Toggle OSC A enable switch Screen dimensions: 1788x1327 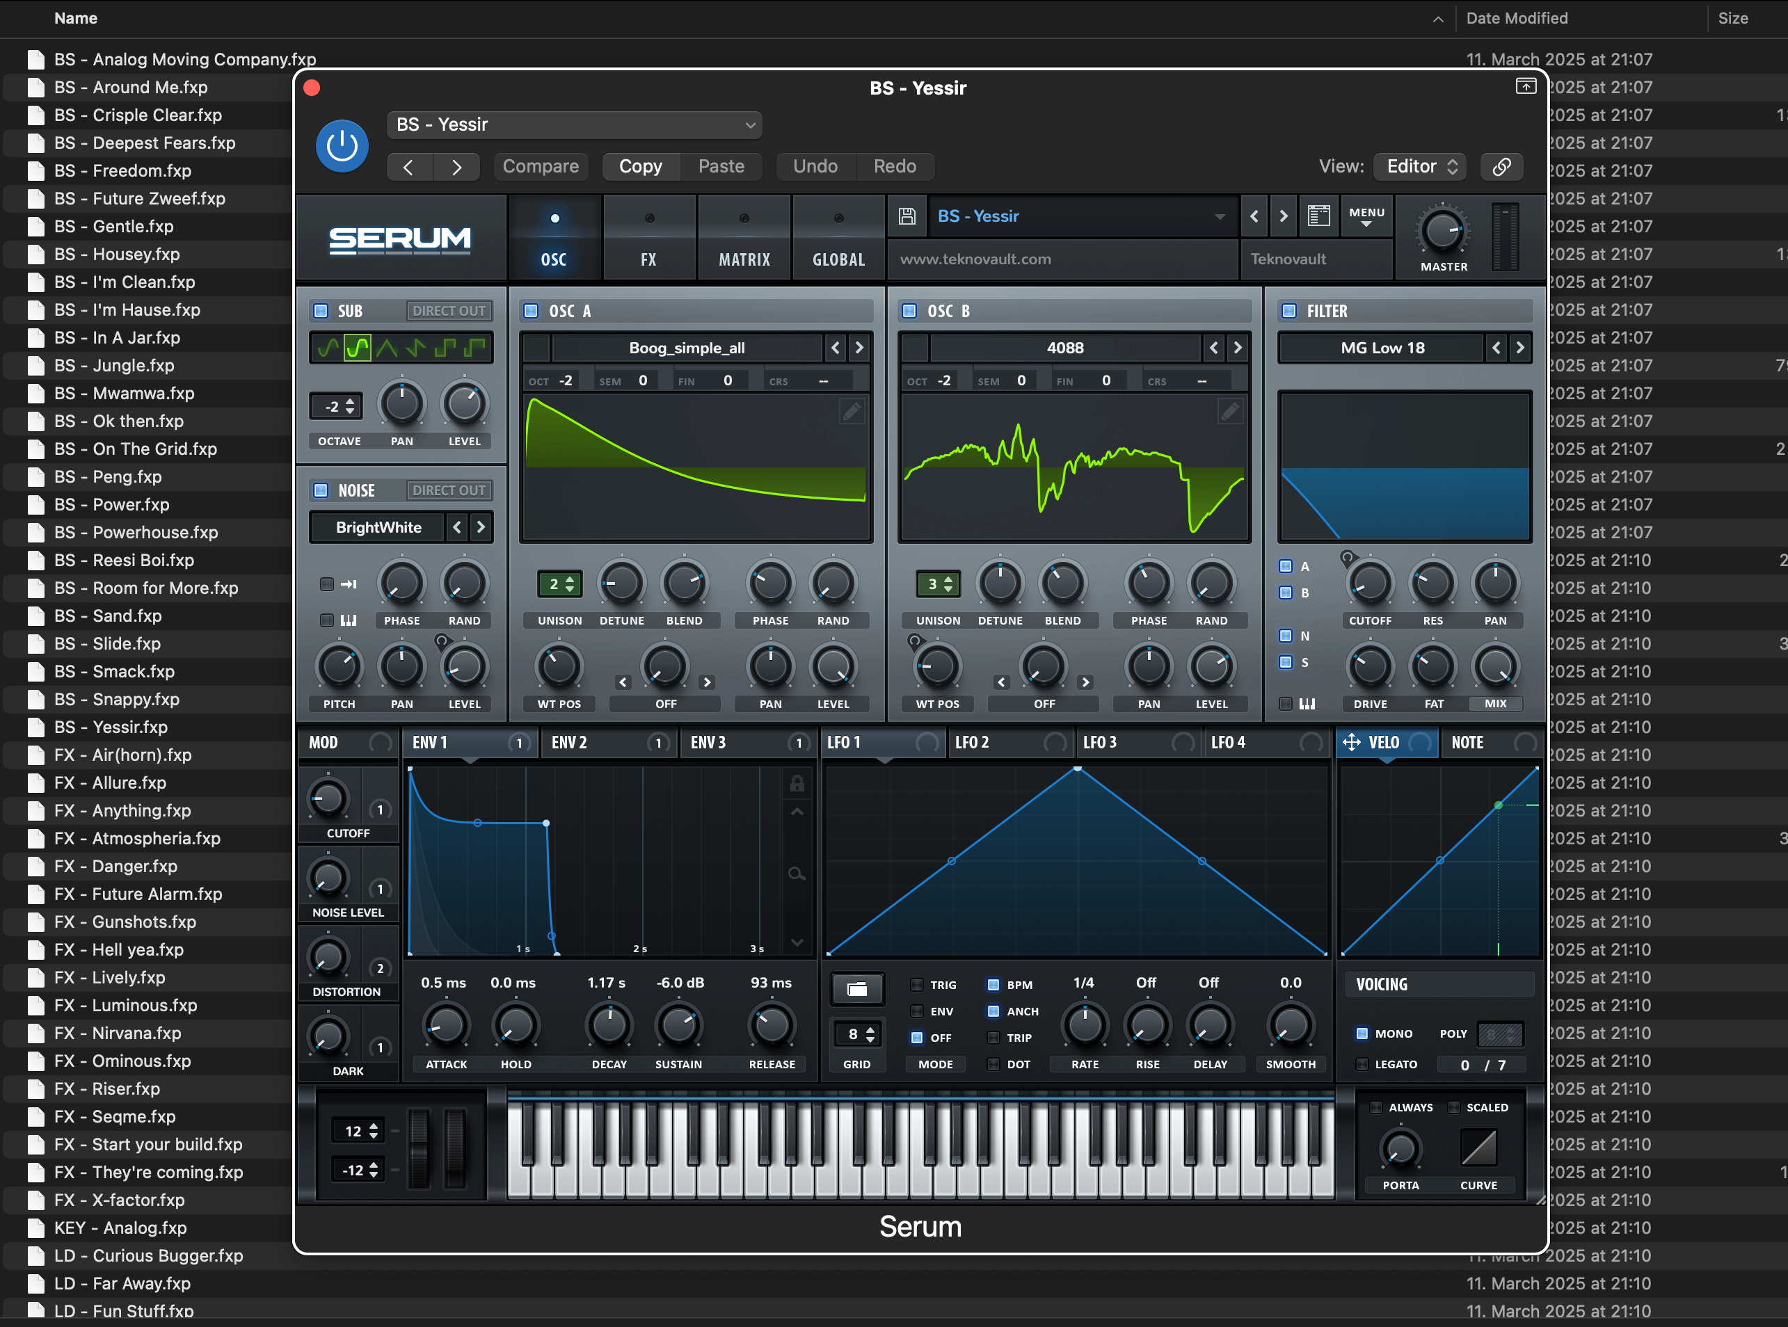tap(530, 311)
